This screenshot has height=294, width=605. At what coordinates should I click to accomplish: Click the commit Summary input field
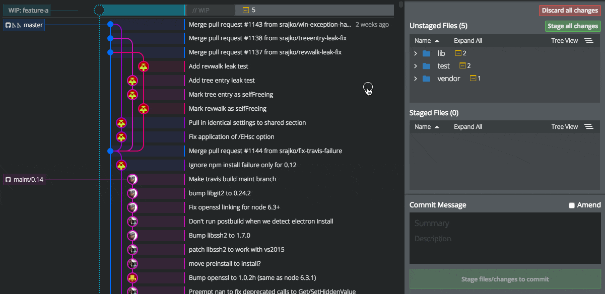[505, 224]
